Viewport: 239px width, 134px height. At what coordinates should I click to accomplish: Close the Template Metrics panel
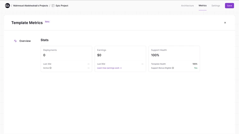225,23
